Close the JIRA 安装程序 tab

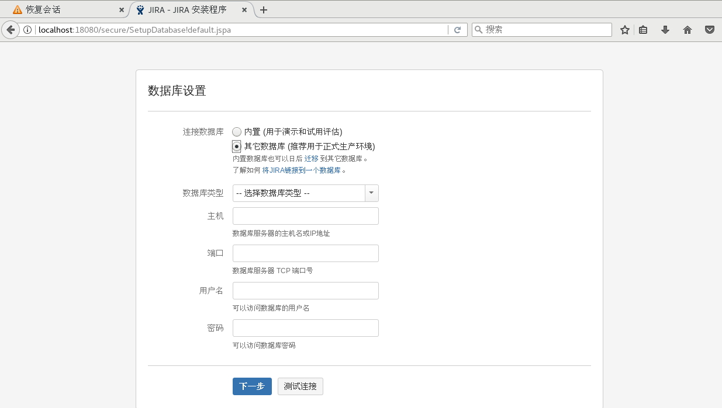point(244,10)
